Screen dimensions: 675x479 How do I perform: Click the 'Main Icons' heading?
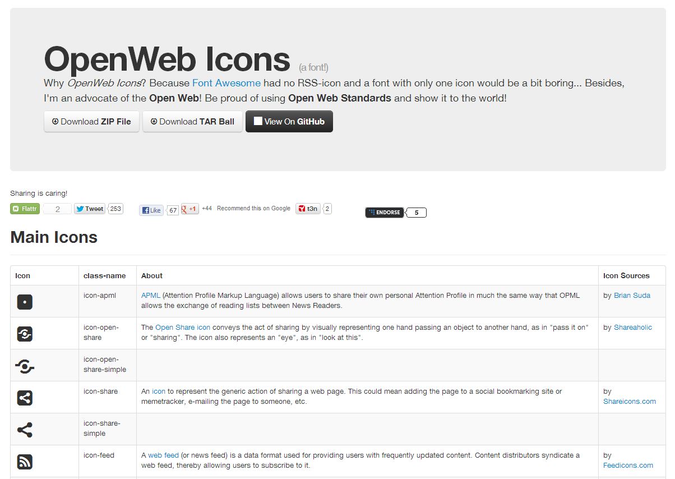coord(54,237)
